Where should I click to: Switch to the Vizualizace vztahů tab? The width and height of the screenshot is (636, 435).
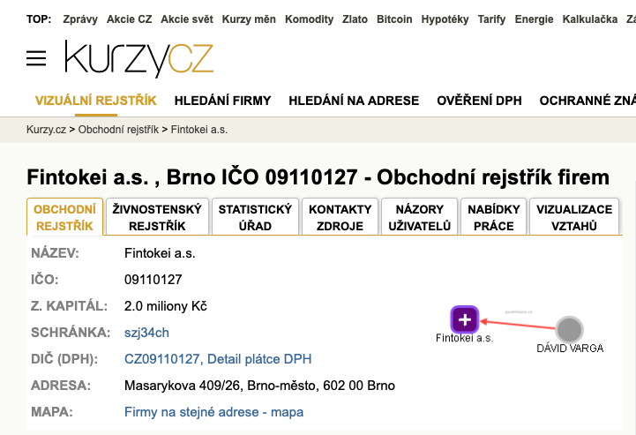(x=574, y=217)
